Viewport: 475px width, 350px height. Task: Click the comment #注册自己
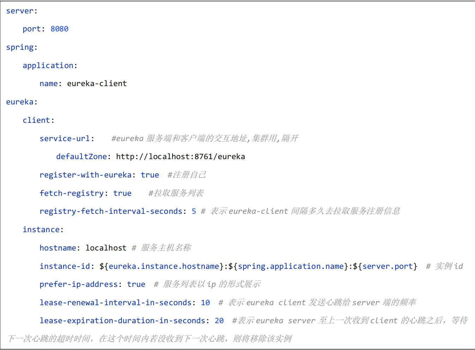click(x=187, y=175)
